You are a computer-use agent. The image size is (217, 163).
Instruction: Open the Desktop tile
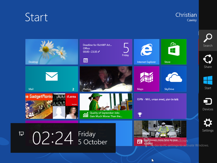(x=52, y=52)
